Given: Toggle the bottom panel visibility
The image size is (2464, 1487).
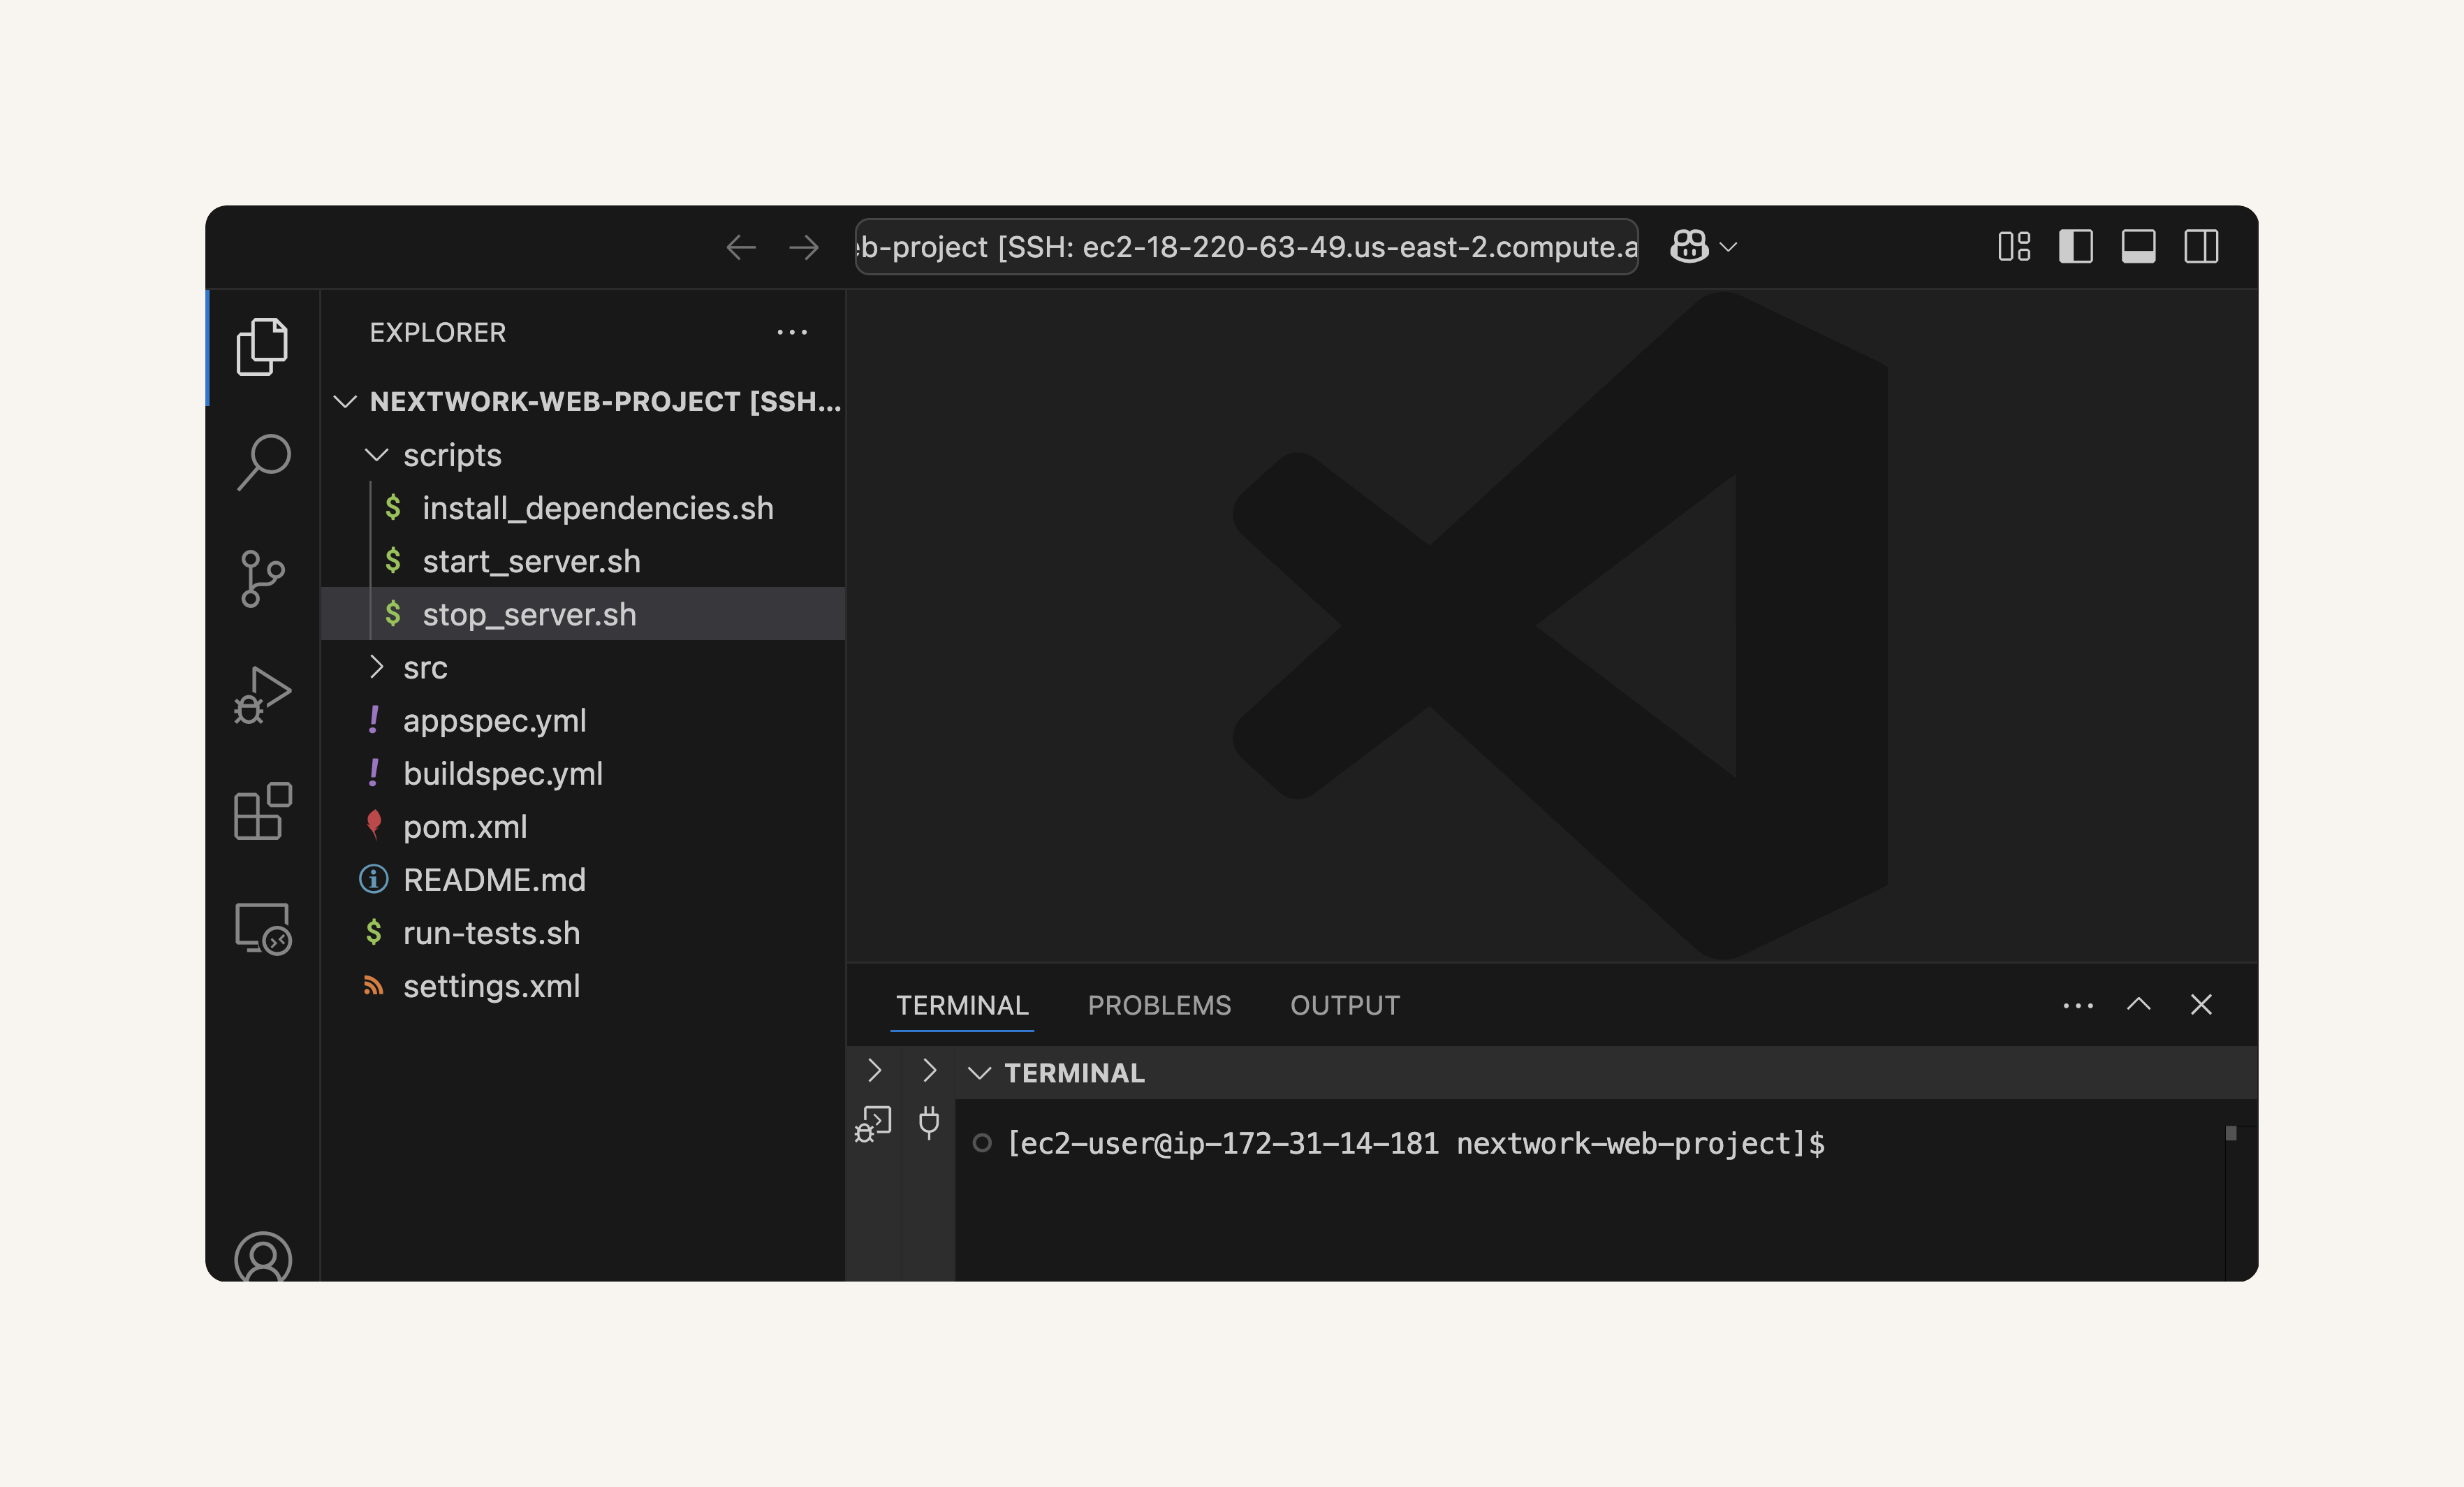Looking at the screenshot, I should [2138, 246].
